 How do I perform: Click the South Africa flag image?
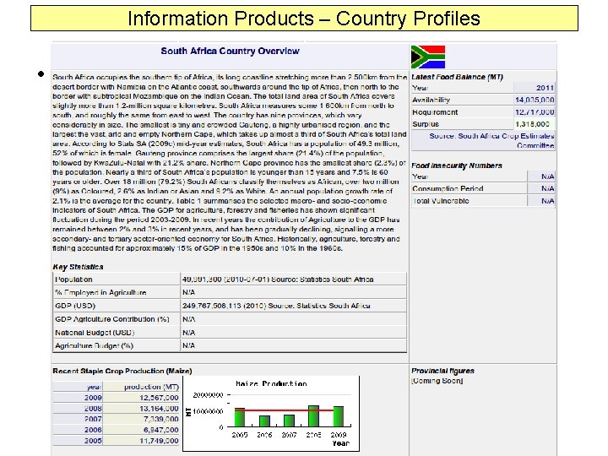click(x=428, y=57)
